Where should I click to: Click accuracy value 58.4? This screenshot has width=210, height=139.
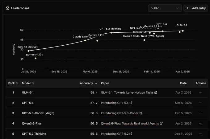coord(94,92)
